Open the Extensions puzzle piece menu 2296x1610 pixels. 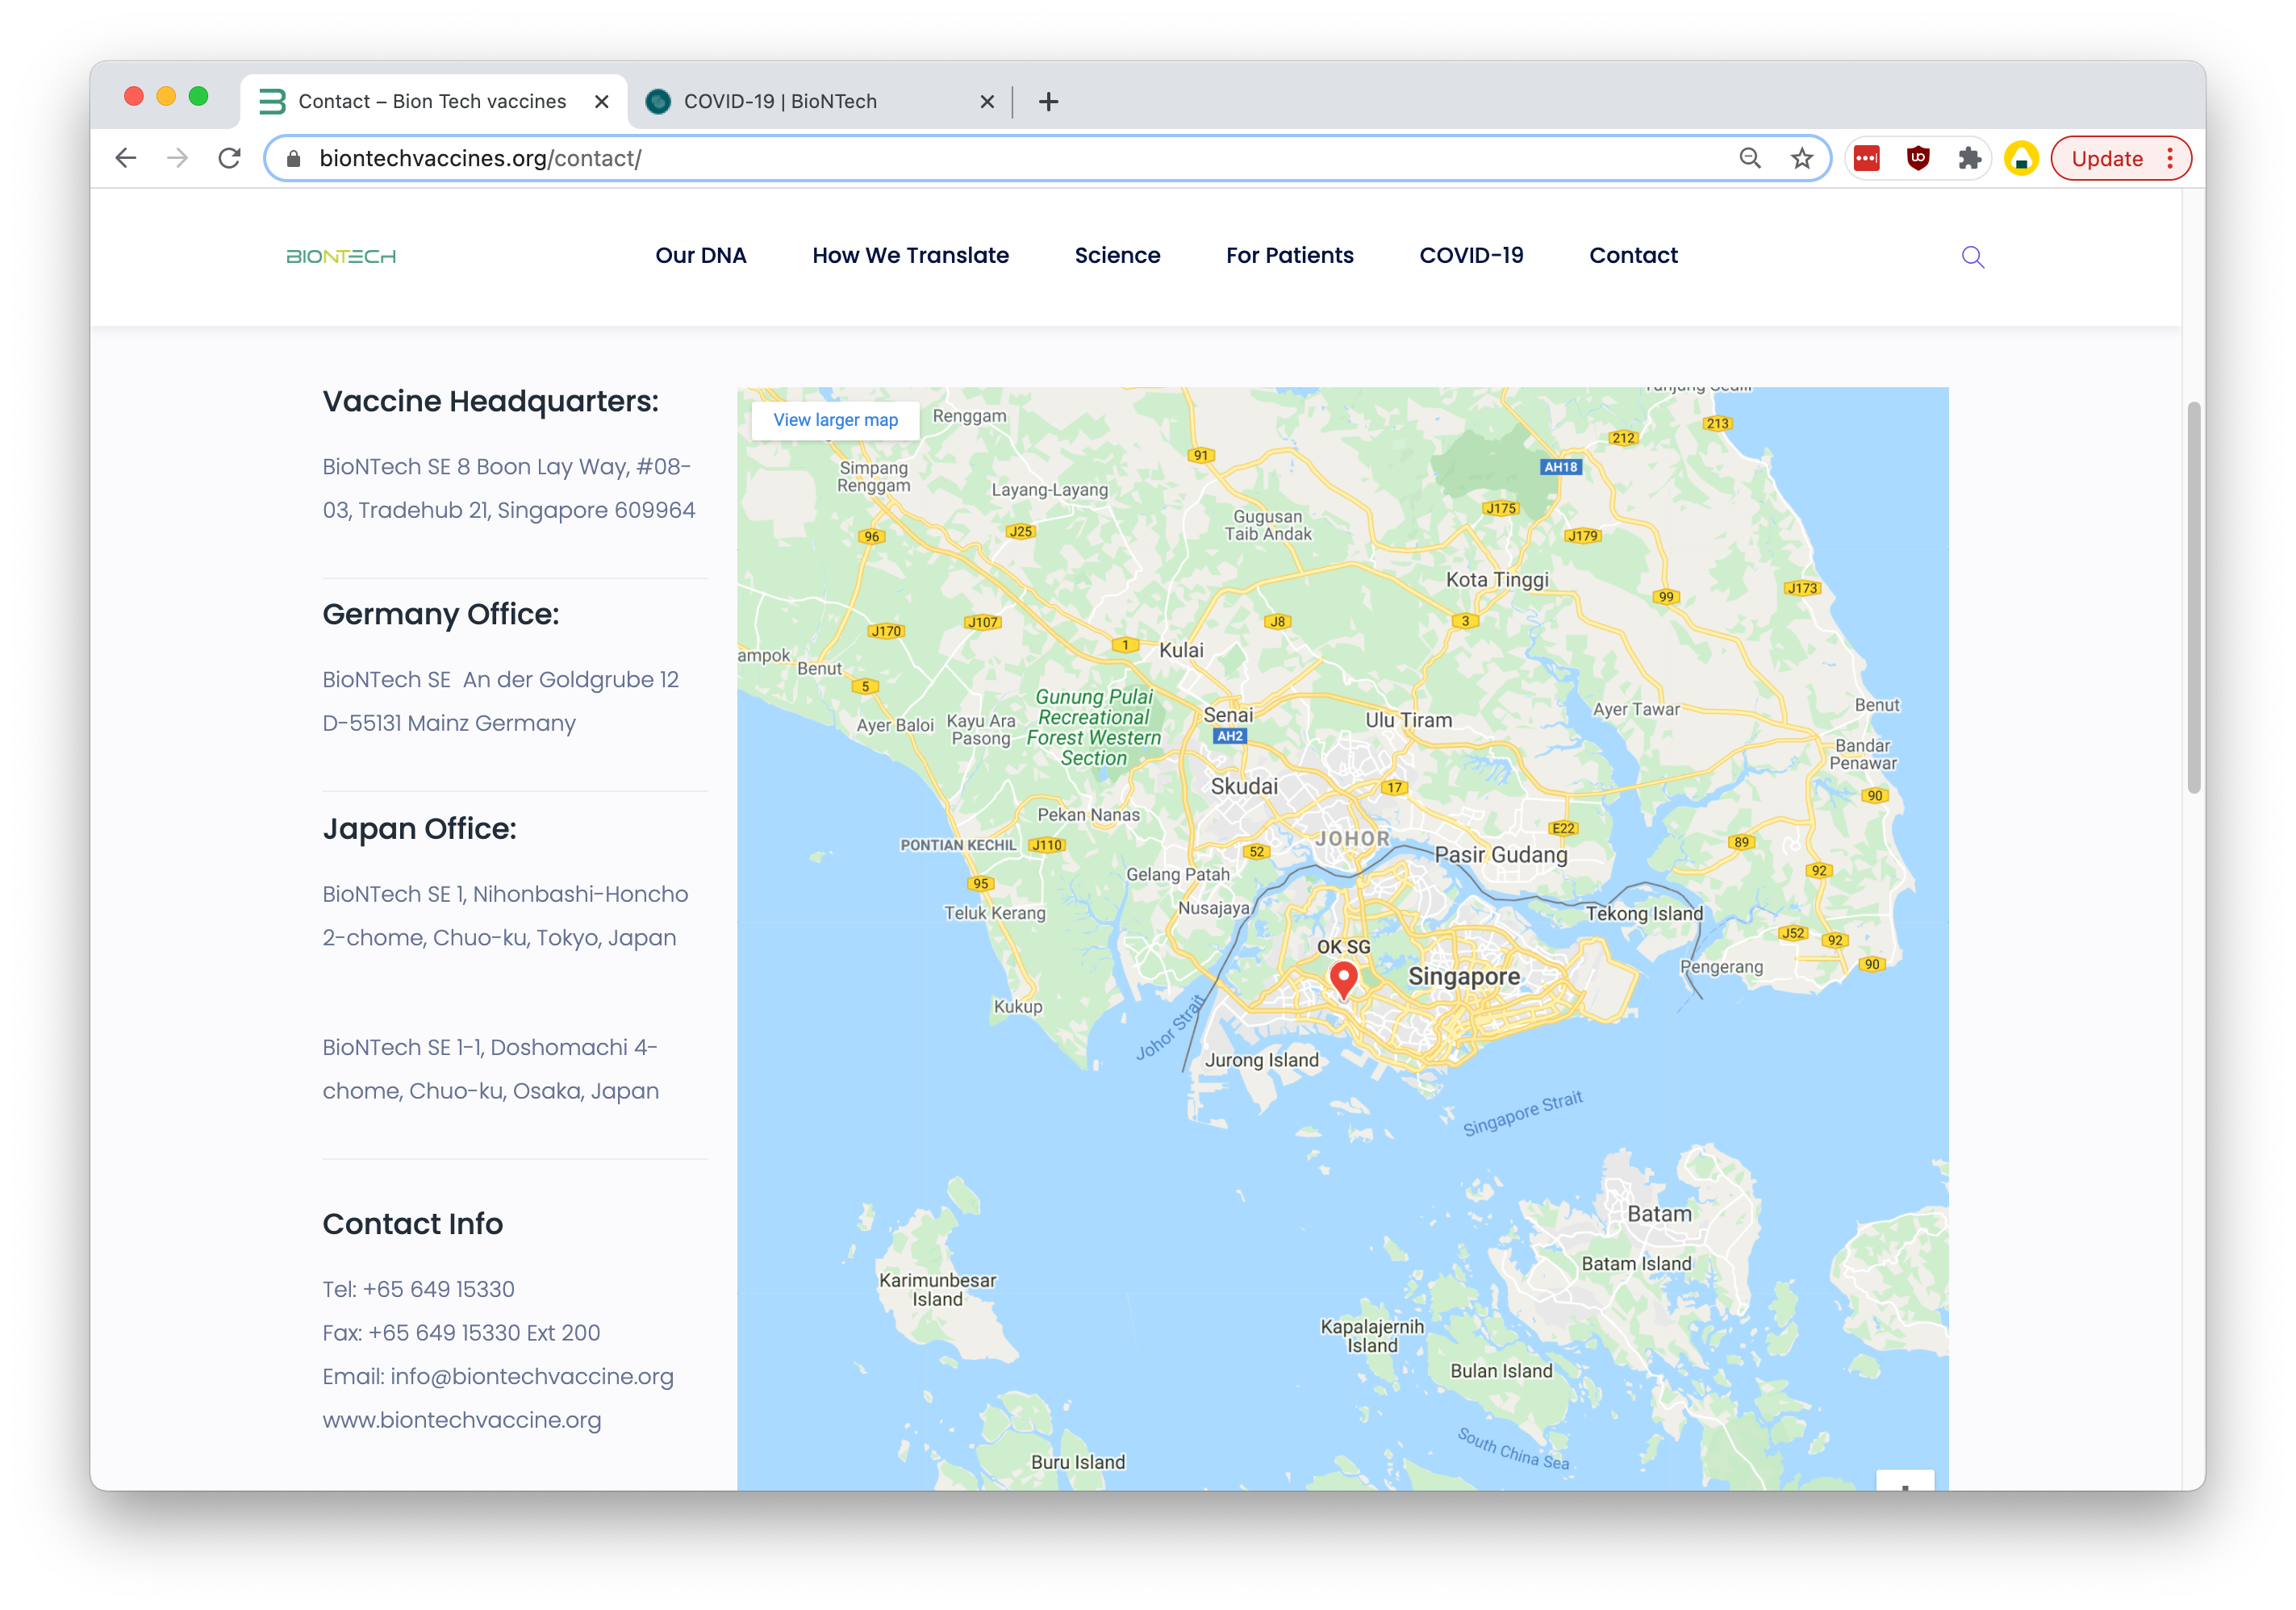pos(1969,158)
